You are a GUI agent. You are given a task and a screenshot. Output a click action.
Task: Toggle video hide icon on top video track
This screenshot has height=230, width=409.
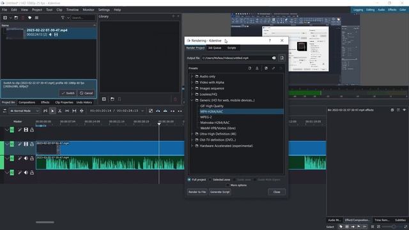click(x=26, y=130)
